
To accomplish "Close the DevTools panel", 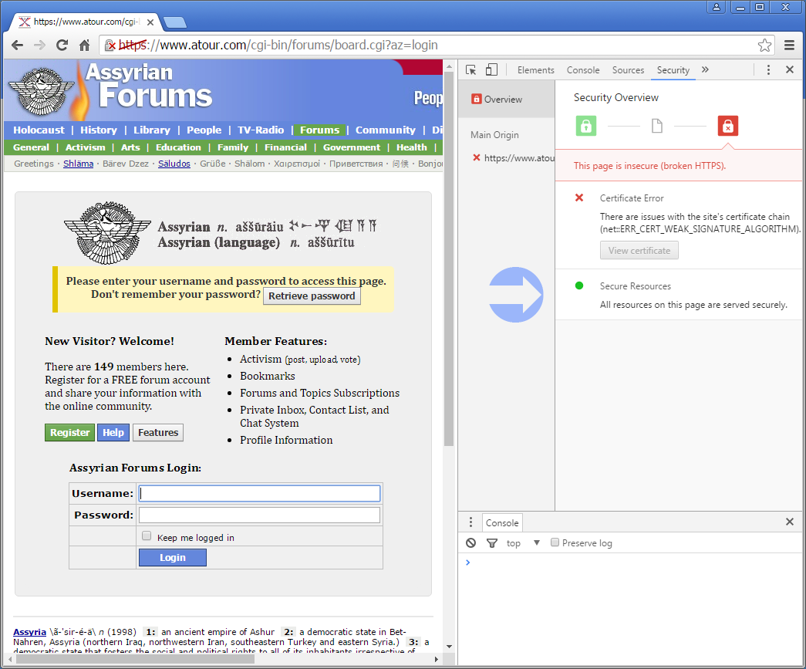I will pyautogui.click(x=790, y=69).
